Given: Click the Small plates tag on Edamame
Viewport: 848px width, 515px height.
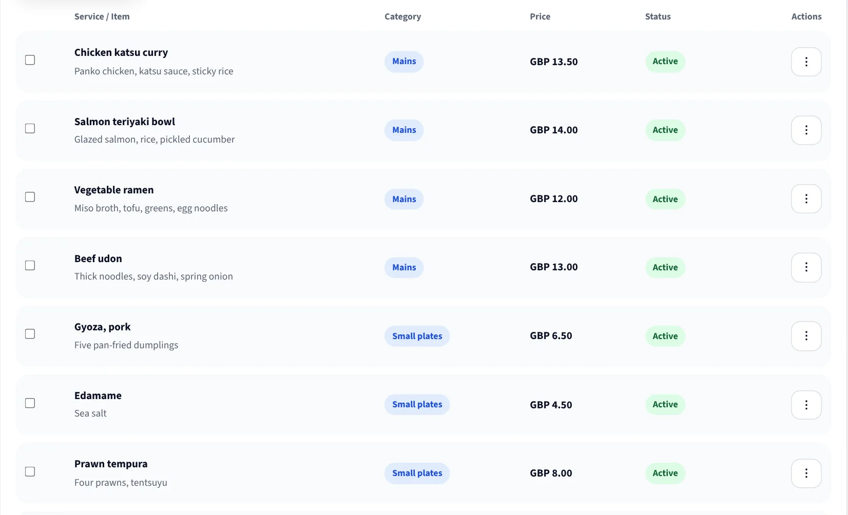Looking at the screenshot, I should coord(417,405).
